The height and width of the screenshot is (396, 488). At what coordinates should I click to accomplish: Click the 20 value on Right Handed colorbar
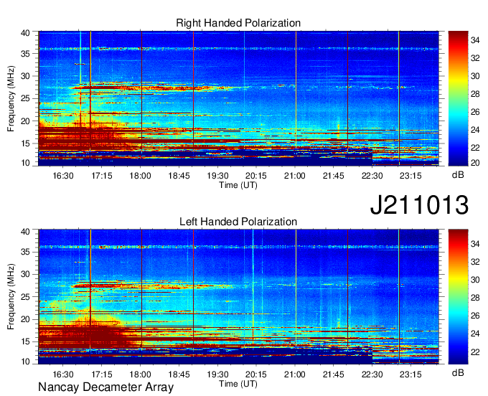[x=475, y=162]
